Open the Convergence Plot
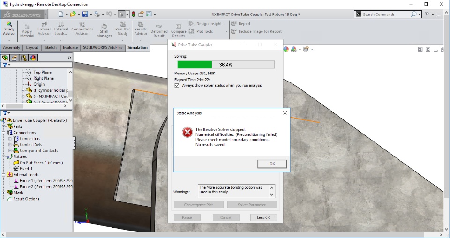 (x=199, y=205)
